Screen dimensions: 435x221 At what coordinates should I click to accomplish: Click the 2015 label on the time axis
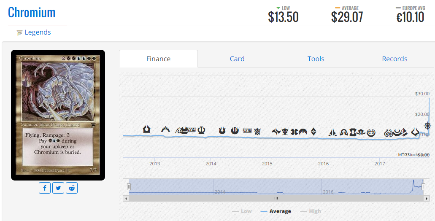coord(267,164)
